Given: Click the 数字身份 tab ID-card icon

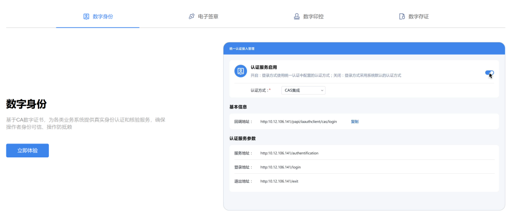Looking at the screenshot, I should pos(86,16).
